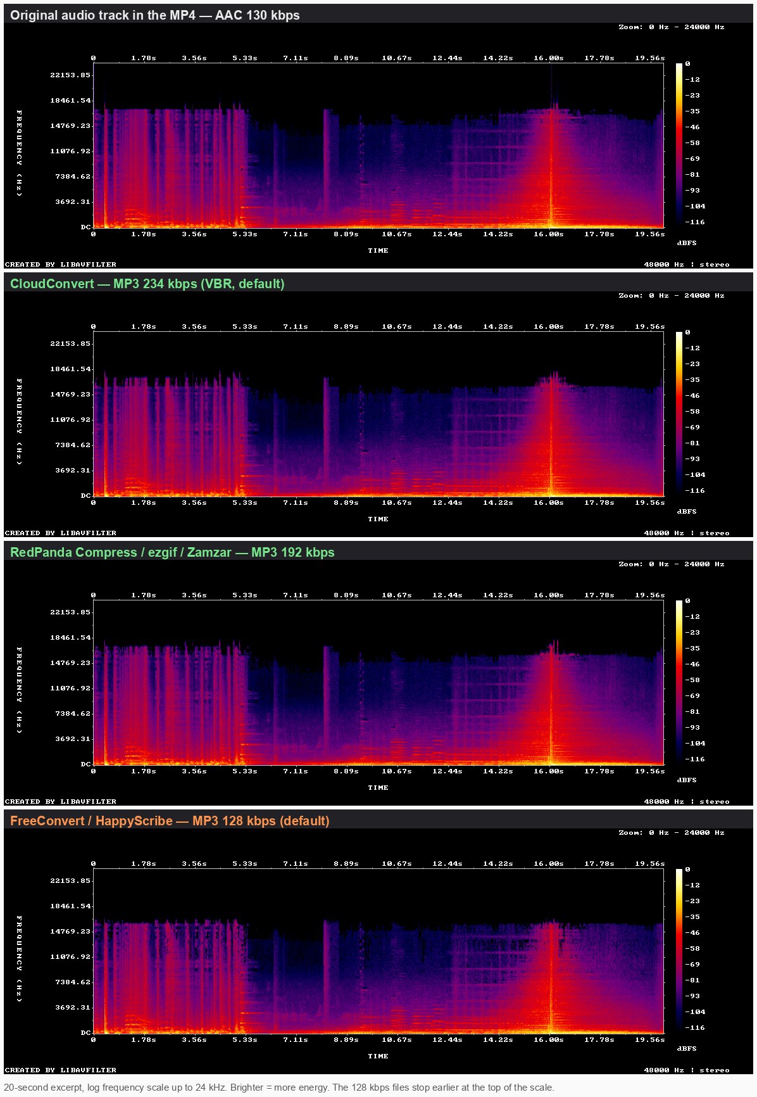This screenshot has height=1097, width=757.
Task: Click the 'FREQUENCY (Hz)' axis label of the original AAC panel
Action: pyautogui.click(x=19, y=153)
